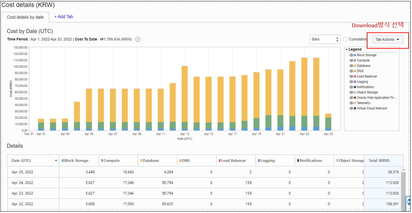Click the Apr 25 bar in chart

(x=328, y=122)
